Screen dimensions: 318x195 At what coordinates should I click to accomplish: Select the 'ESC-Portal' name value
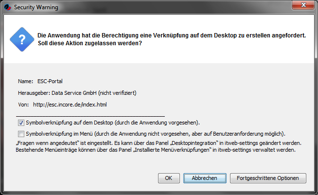click(50, 81)
